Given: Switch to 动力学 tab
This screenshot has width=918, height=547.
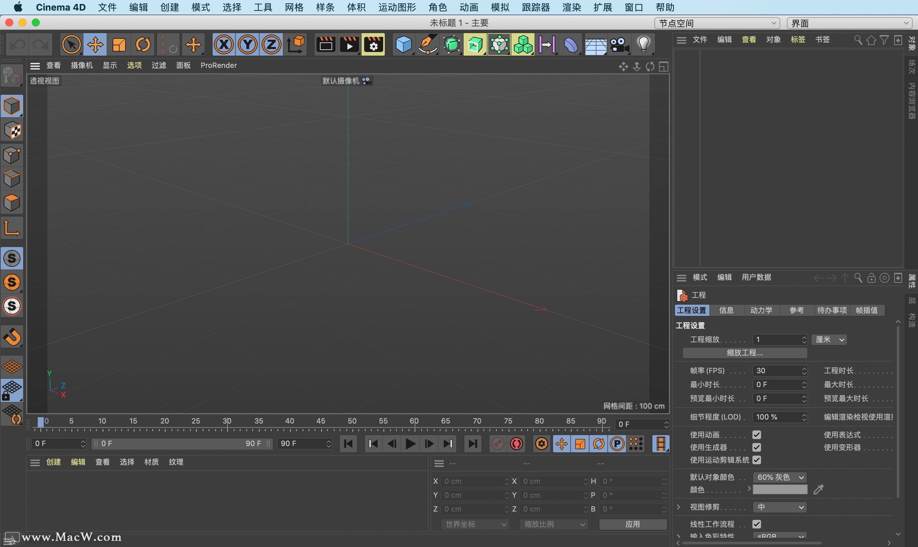Looking at the screenshot, I should coord(761,310).
